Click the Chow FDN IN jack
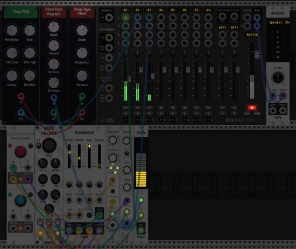Image resolution: width=296 pixels, height=249 pixels. (21, 97)
